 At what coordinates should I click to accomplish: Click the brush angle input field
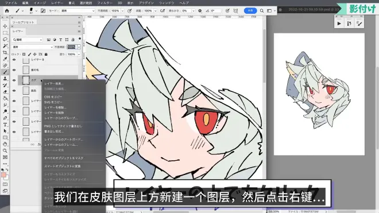pyautogui.click(x=215, y=11)
